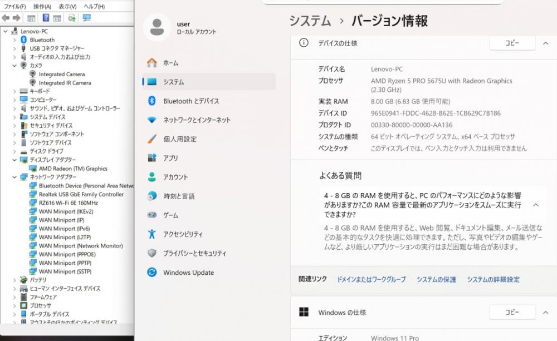Select WAN Miniport (PPPOE) entry

click(67, 254)
